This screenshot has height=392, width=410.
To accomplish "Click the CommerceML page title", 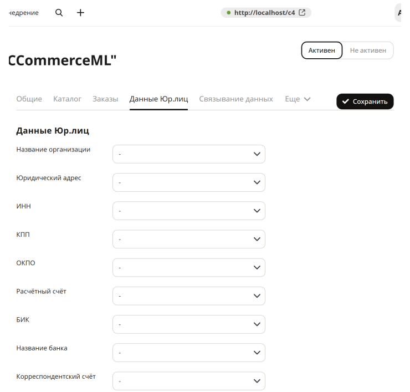I will pos(63,60).
